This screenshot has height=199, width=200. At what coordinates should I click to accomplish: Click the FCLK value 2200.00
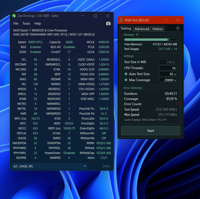click(104, 47)
